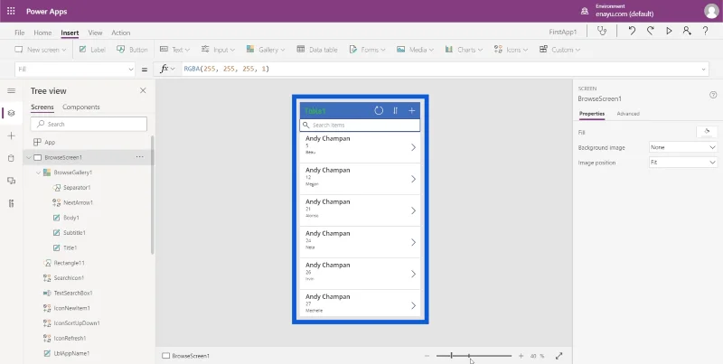Zoom out with the minus icon

(x=427, y=356)
